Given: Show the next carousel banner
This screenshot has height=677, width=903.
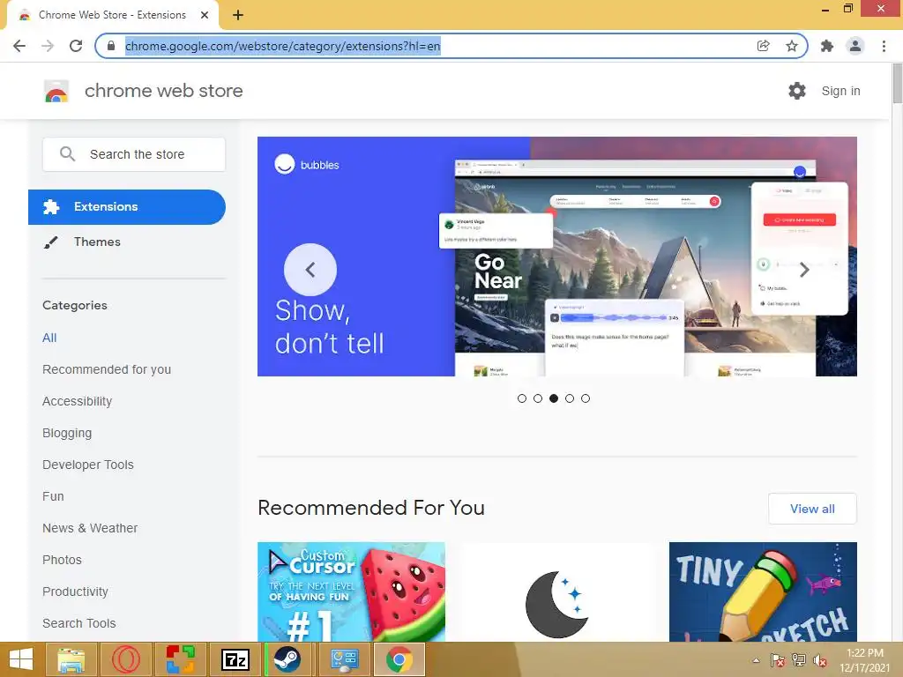Looking at the screenshot, I should [804, 270].
